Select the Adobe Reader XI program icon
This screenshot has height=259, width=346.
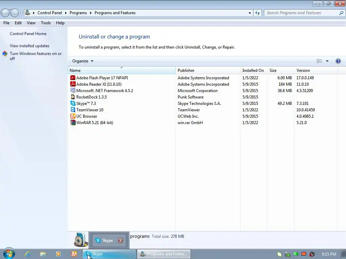[x=73, y=84]
